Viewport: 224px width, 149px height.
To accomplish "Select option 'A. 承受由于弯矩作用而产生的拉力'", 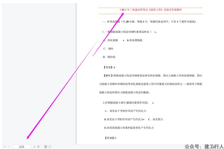I will 125,111.
